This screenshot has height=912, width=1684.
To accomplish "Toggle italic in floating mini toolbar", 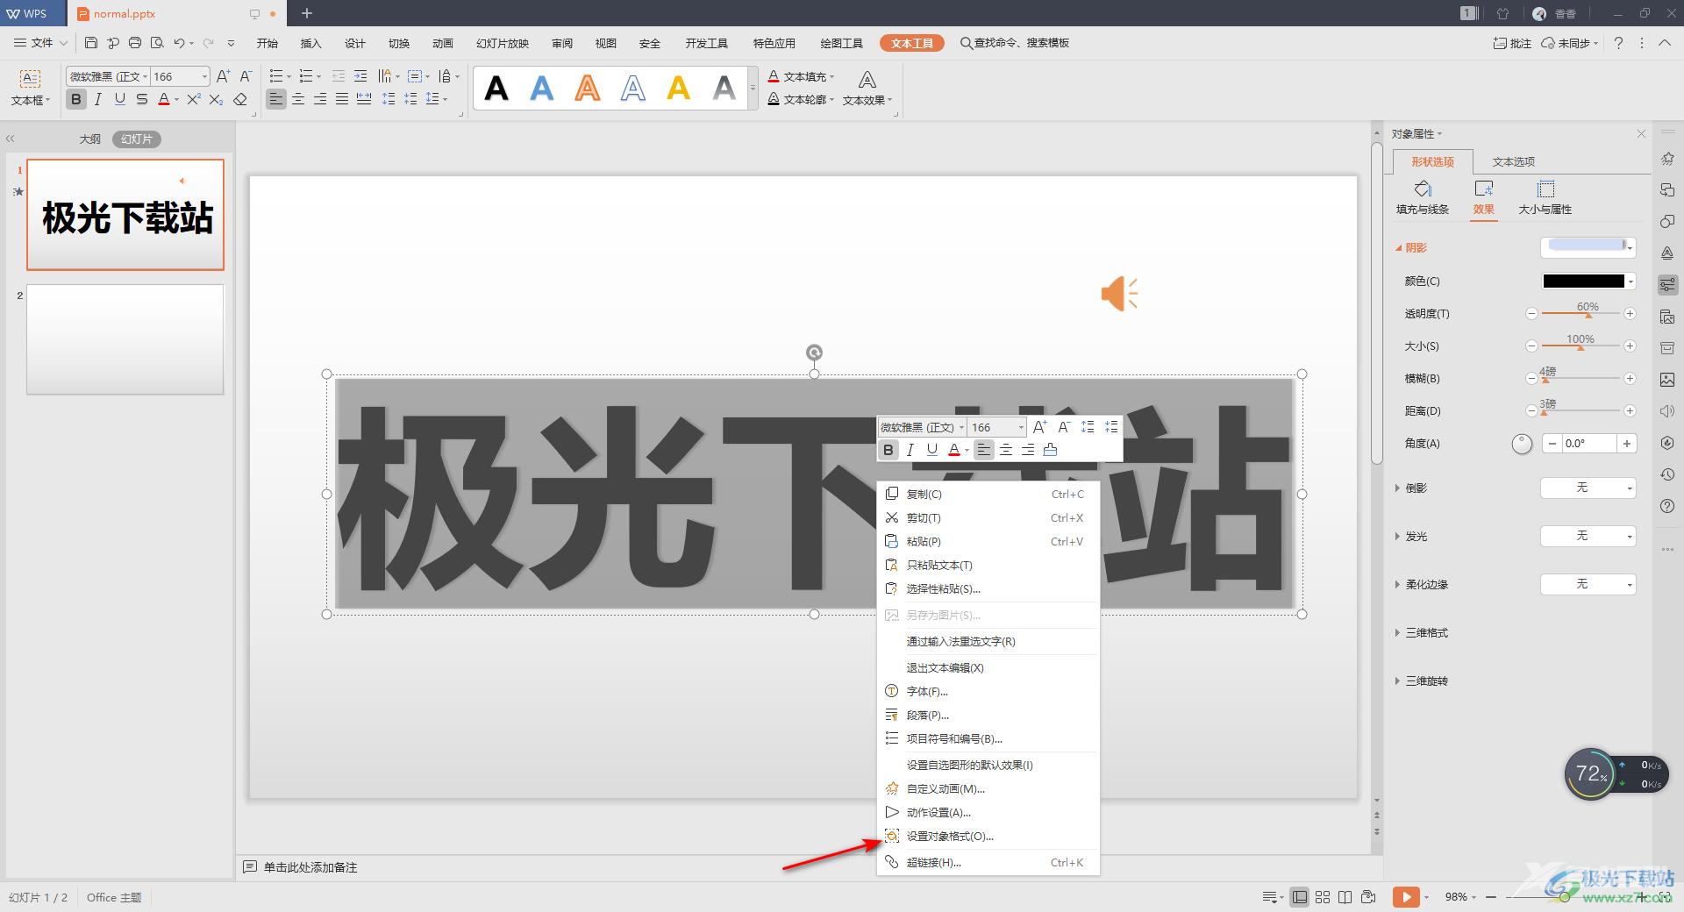I will 910,450.
